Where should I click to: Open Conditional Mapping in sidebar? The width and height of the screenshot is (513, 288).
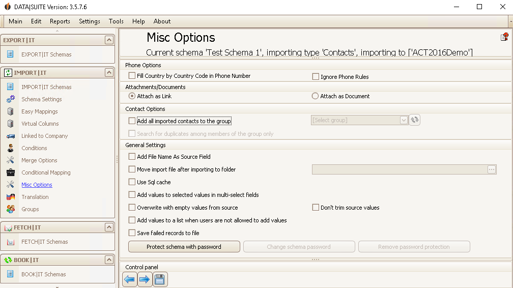tap(46, 172)
